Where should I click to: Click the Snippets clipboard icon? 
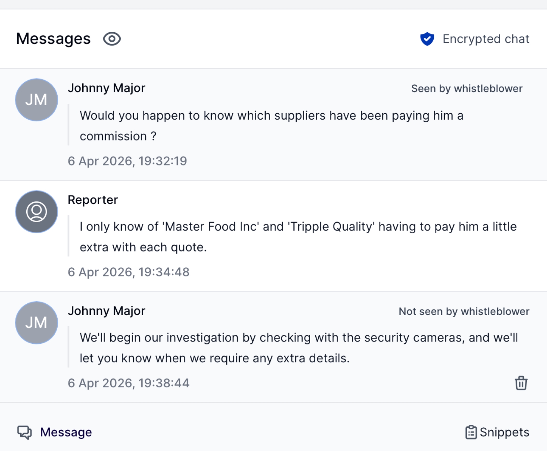click(471, 432)
